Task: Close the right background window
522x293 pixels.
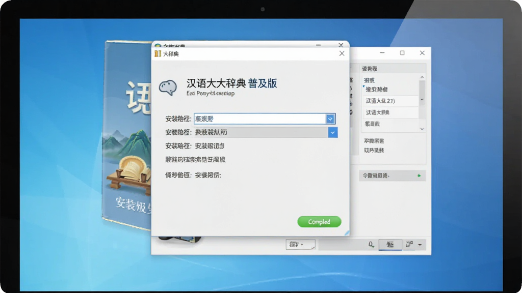Action: [x=422, y=53]
